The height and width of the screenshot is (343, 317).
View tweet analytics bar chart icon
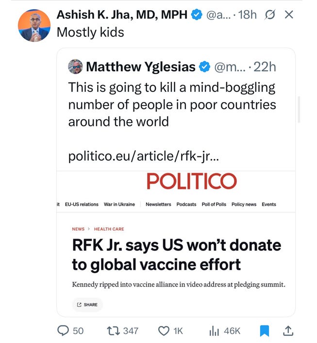214,331
